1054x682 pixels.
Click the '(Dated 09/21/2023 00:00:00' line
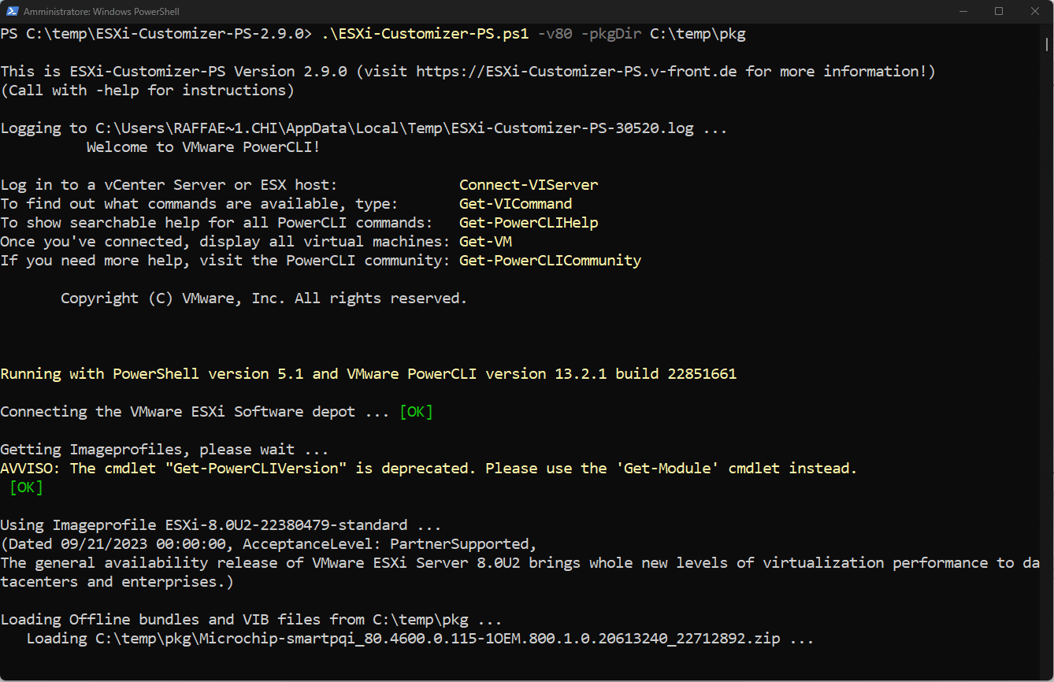pos(269,544)
